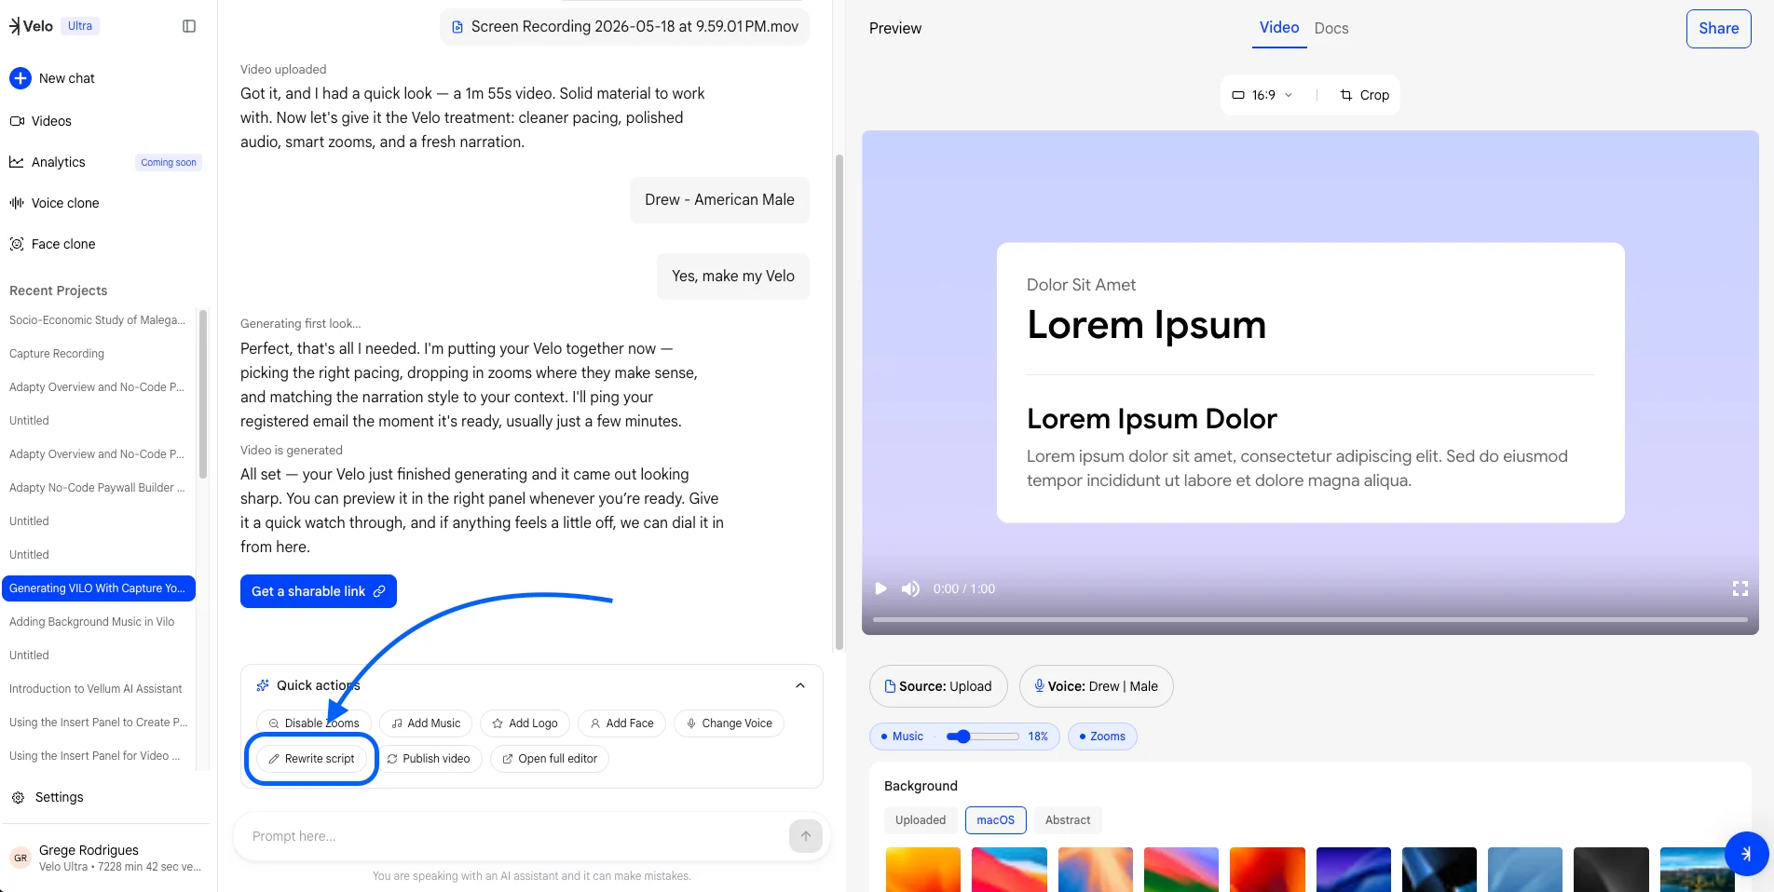Open Using the Insert Panel to Create project
Image resolution: width=1774 pixels, height=892 pixels.
pyautogui.click(x=98, y=723)
